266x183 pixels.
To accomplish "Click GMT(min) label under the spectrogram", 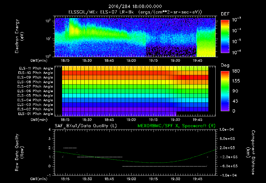I will coord(39,60).
